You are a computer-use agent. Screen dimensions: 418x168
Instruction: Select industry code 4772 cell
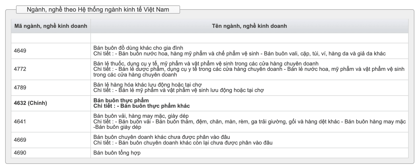(x=20, y=69)
